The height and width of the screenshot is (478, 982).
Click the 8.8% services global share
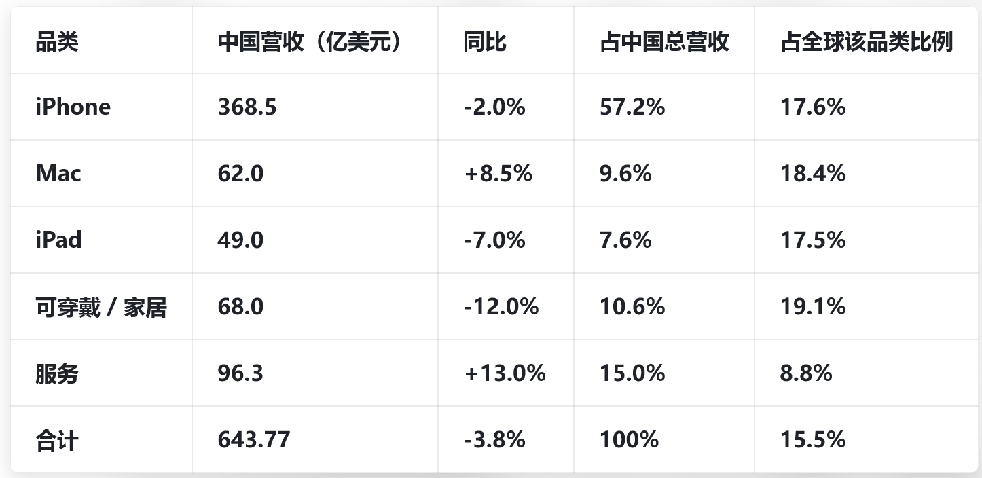pyautogui.click(x=806, y=373)
